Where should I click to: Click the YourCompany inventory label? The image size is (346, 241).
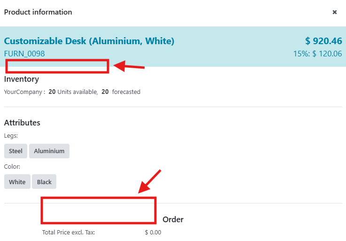pyautogui.click(x=24, y=92)
